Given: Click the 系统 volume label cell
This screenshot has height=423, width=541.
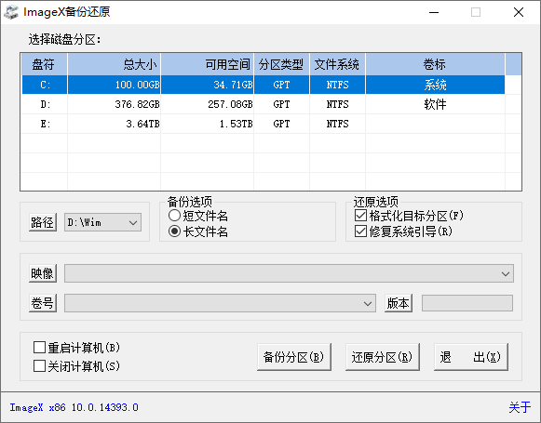Looking at the screenshot, I should click(x=435, y=85).
